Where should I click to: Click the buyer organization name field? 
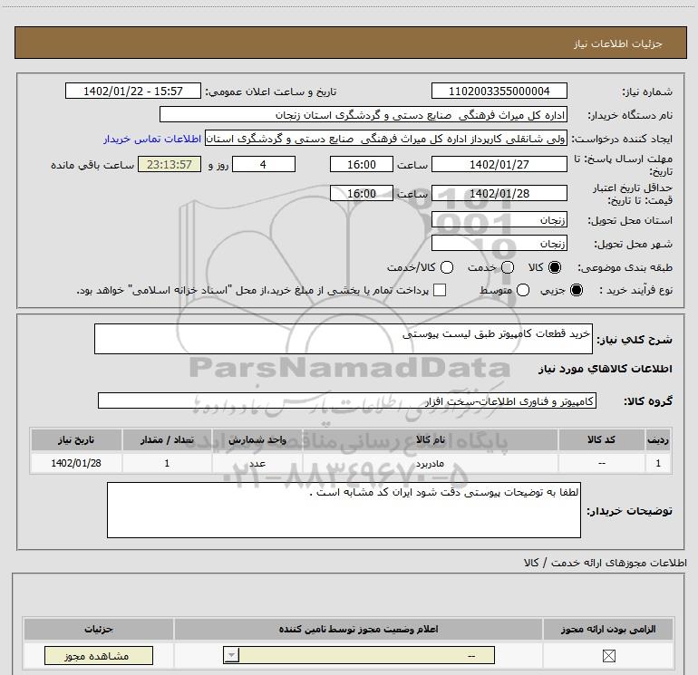364,115
